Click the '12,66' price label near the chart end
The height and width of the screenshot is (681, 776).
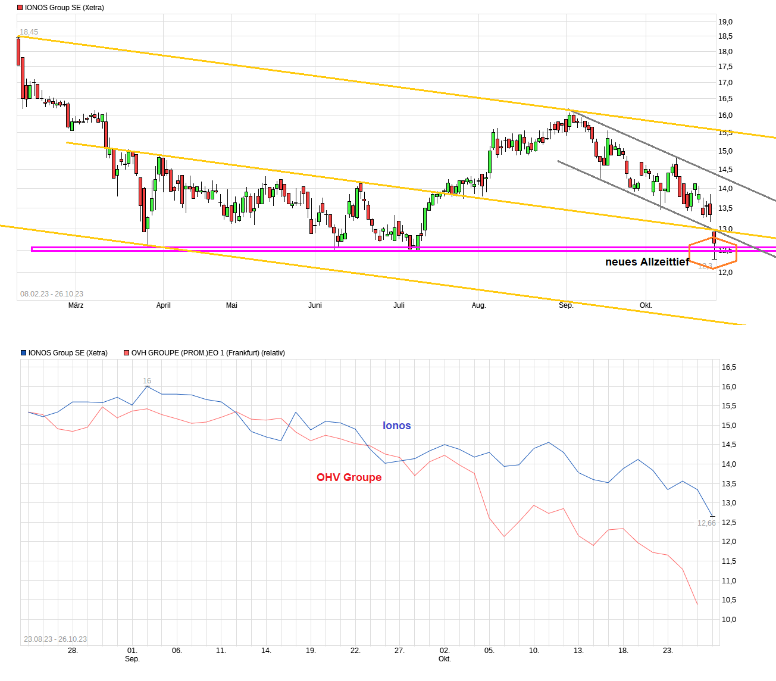(x=706, y=522)
